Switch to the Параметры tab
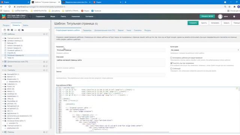 pyautogui.click(x=87, y=30)
